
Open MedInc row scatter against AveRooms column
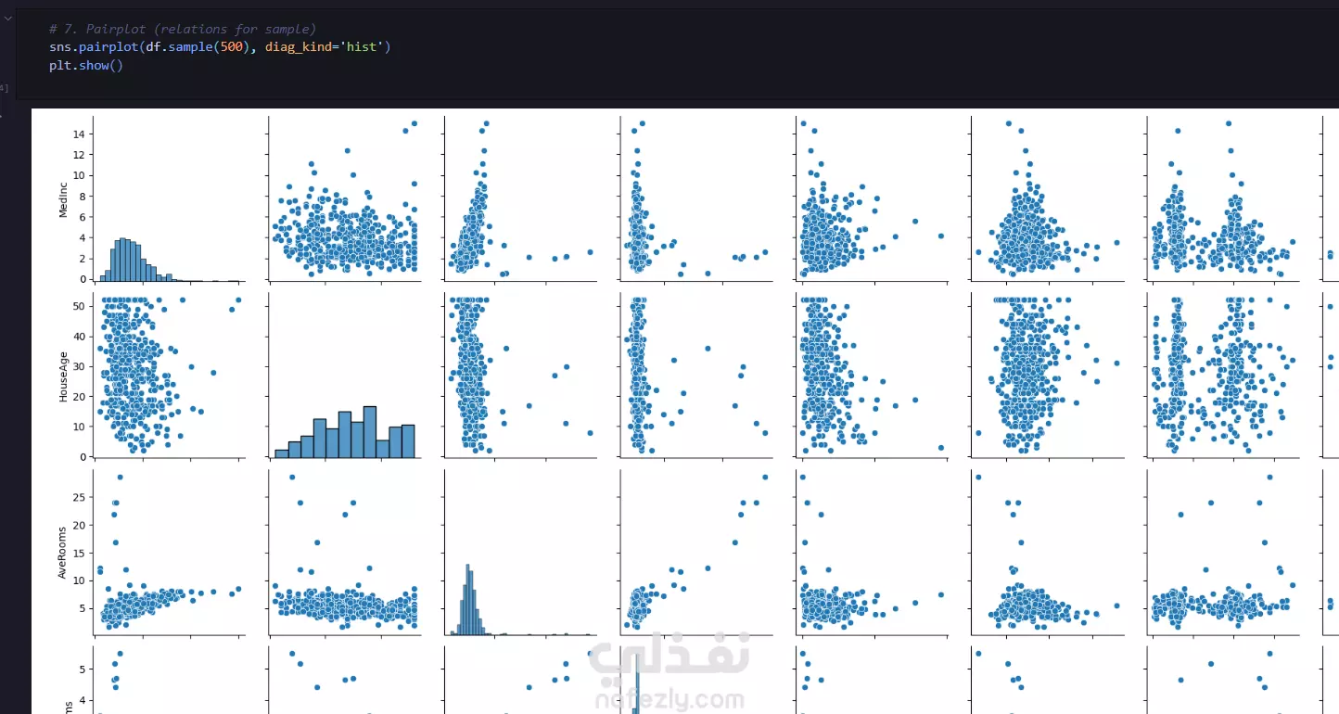pyautogui.click(x=519, y=199)
